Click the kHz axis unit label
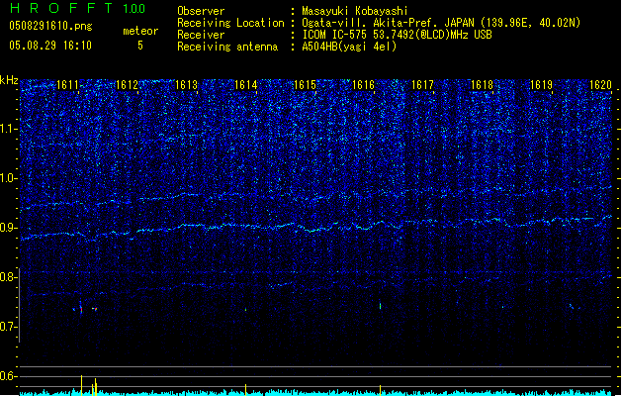The width and height of the screenshot is (622, 396). tap(9, 80)
